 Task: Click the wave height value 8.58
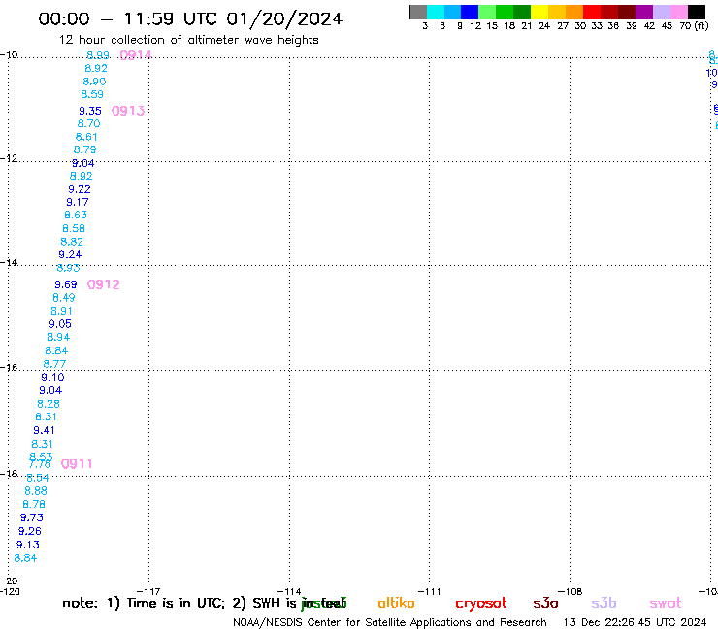pos(74,229)
